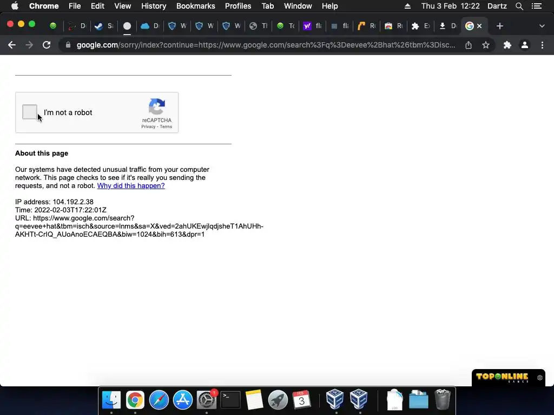
Task: Open the App Store from the Dock
Action: tap(183, 400)
